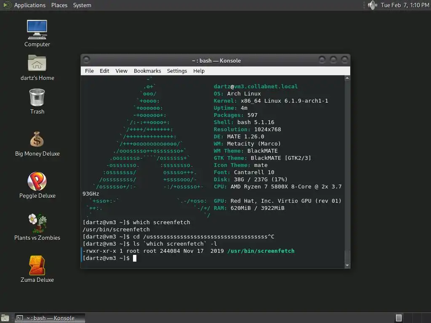
Task: Click the 'Uptime: 4m' text
Action: (230, 108)
